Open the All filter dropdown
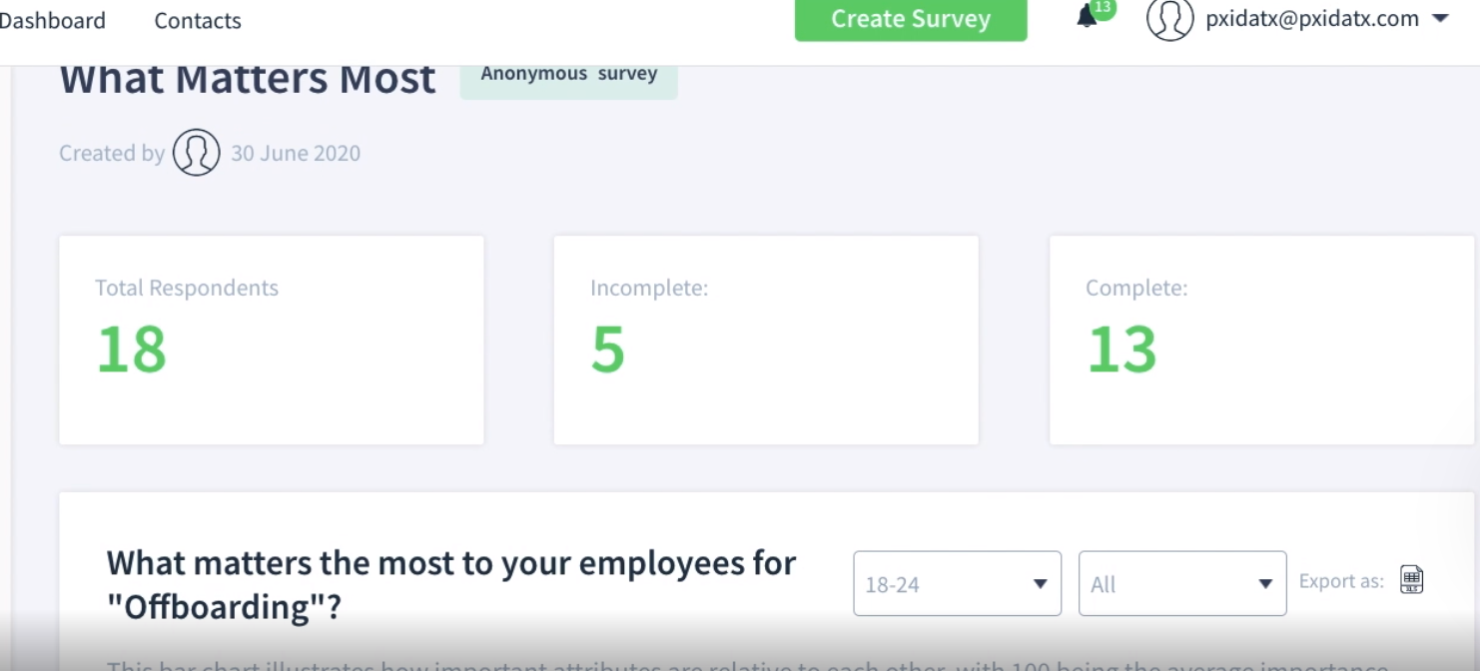Image resolution: width=1480 pixels, height=671 pixels. (1181, 584)
